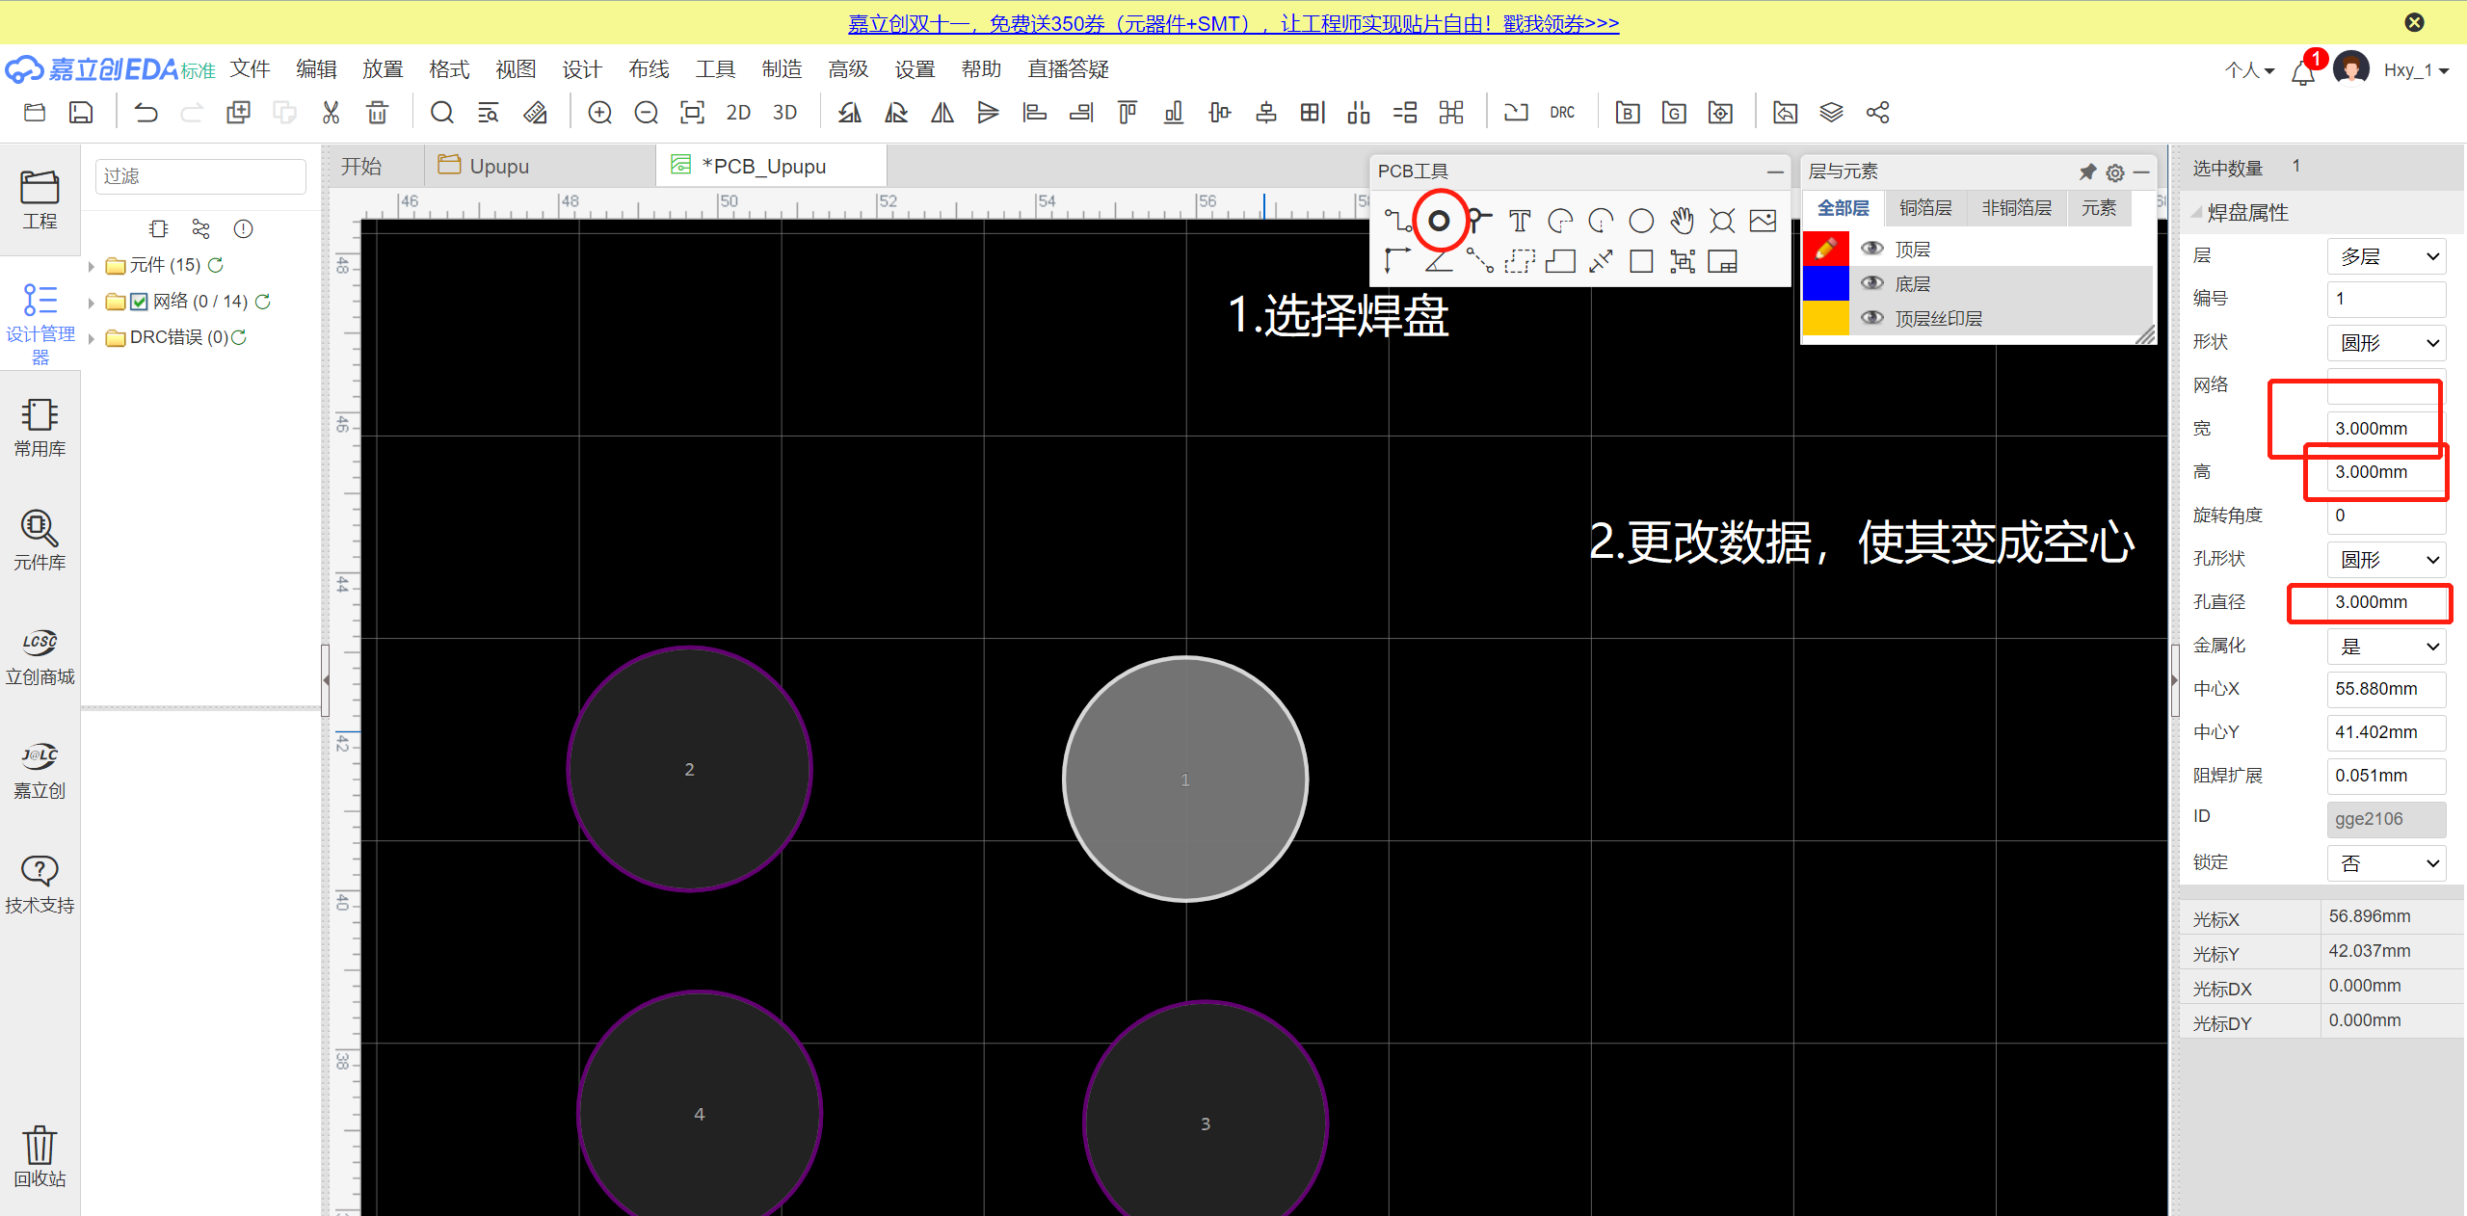2467x1216 pixels.
Task: Toggle visibility of the Top Layer (顶层)
Action: click(1871, 249)
